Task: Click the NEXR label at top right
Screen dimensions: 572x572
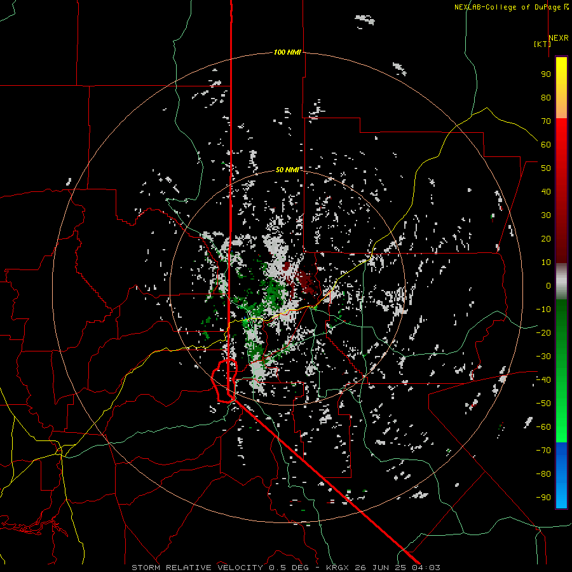Action: (x=559, y=38)
